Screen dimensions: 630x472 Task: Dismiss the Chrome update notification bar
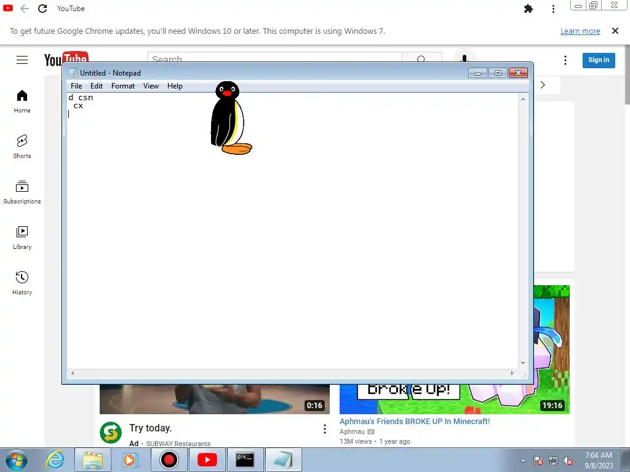(x=615, y=31)
